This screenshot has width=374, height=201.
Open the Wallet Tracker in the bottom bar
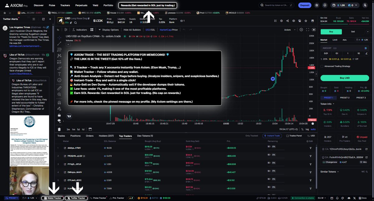(x=52, y=198)
